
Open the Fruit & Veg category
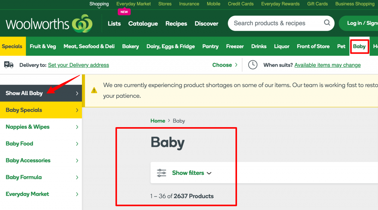tap(43, 46)
